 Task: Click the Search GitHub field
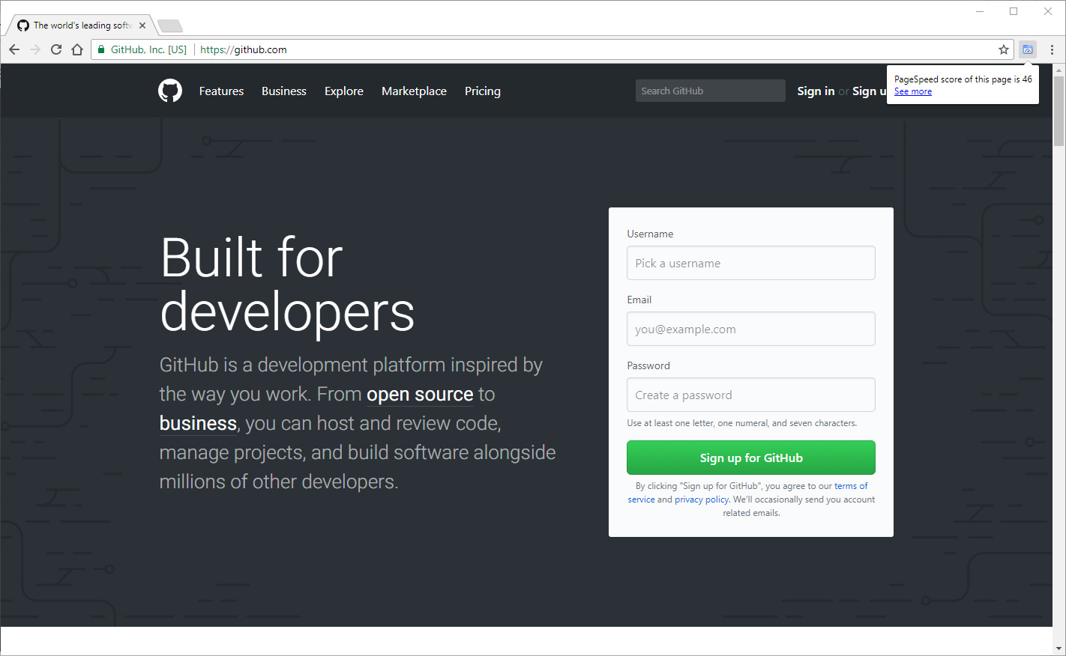point(711,91)
